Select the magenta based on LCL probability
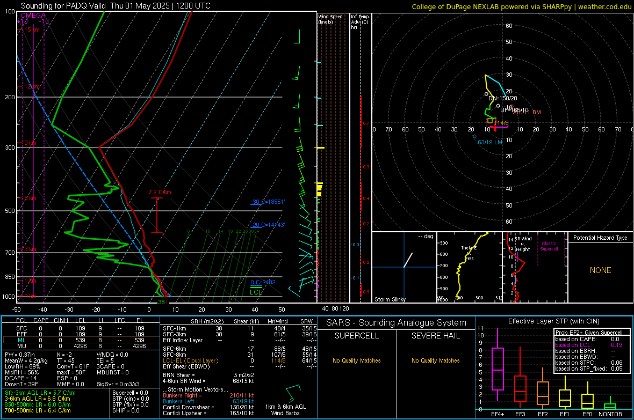The width and height of the screenshot is (634, 420). pyautogui.click(x=589, y=345)
